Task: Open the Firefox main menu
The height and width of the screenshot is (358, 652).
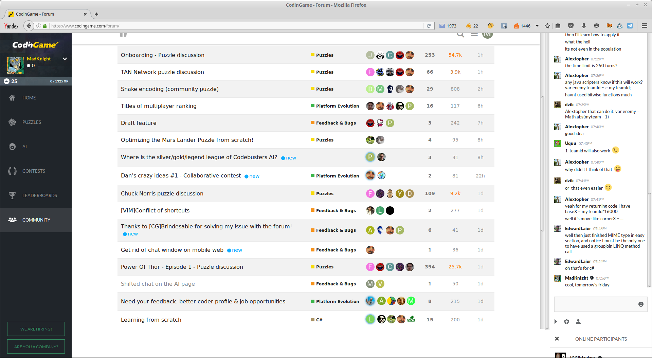Action: (644, 26)
